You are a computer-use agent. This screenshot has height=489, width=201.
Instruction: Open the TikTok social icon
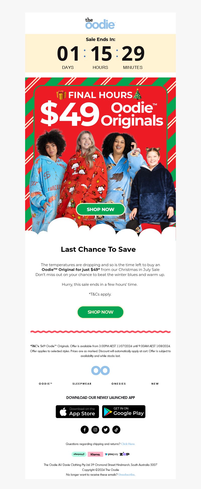click(x=116, y=430)
